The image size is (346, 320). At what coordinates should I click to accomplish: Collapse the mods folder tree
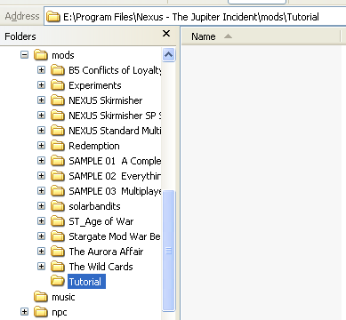(25, 55)
